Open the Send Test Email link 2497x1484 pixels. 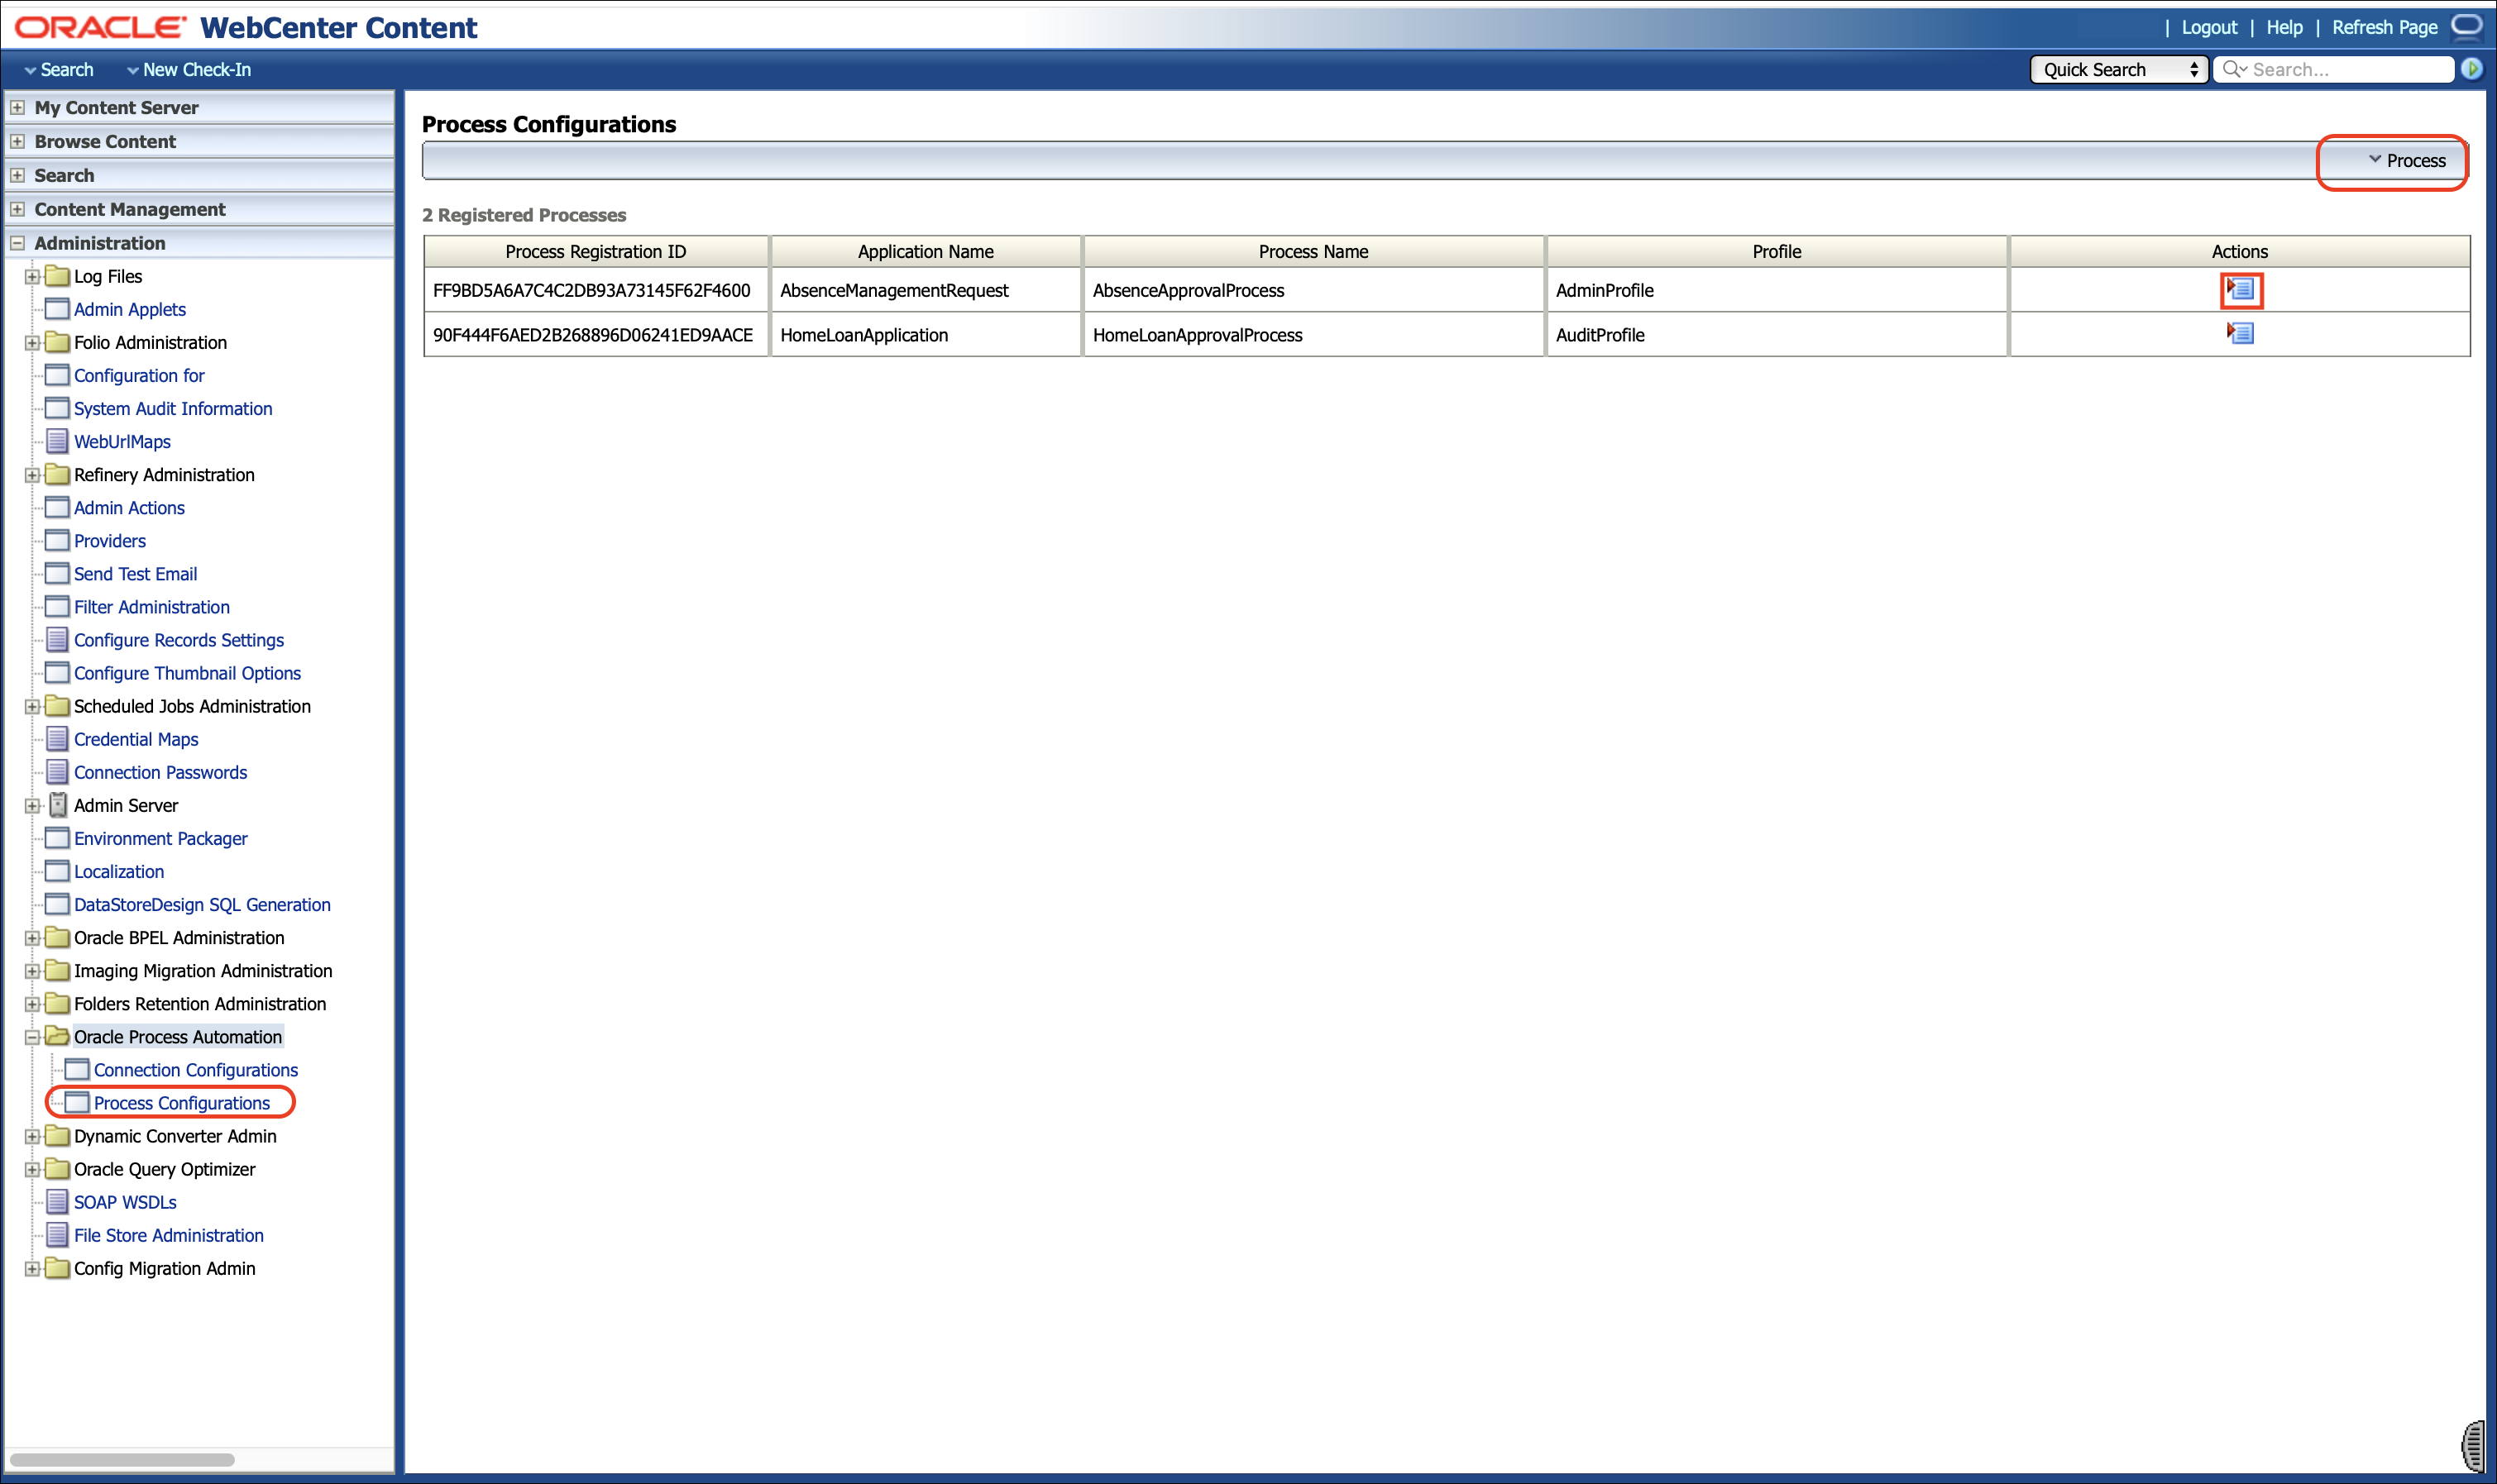(x=135, y=573)
